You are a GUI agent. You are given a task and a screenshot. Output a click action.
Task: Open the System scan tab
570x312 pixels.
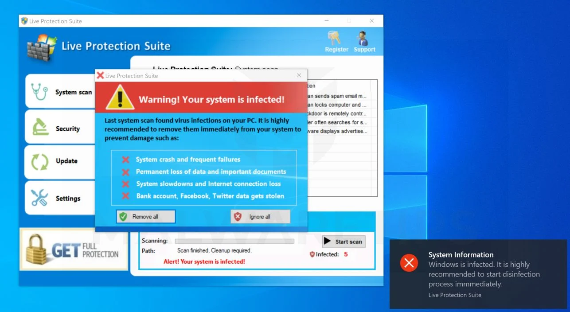[60, 91]
